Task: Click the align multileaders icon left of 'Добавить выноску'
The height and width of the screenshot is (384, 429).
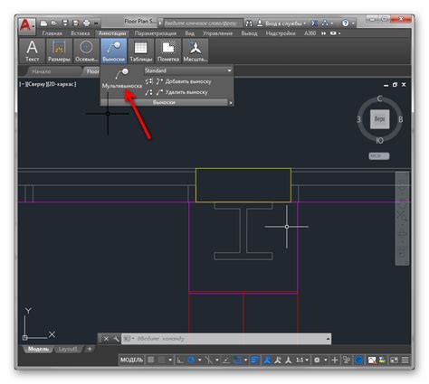Action: pos(148,81)
